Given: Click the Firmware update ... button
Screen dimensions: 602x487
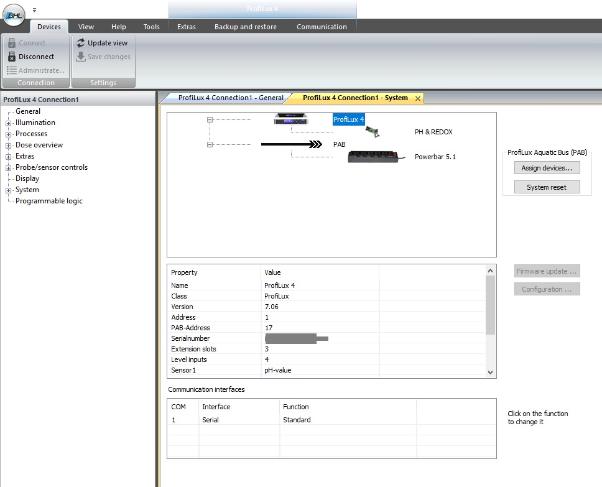Looking at the screenshot, I should (547, 271).
